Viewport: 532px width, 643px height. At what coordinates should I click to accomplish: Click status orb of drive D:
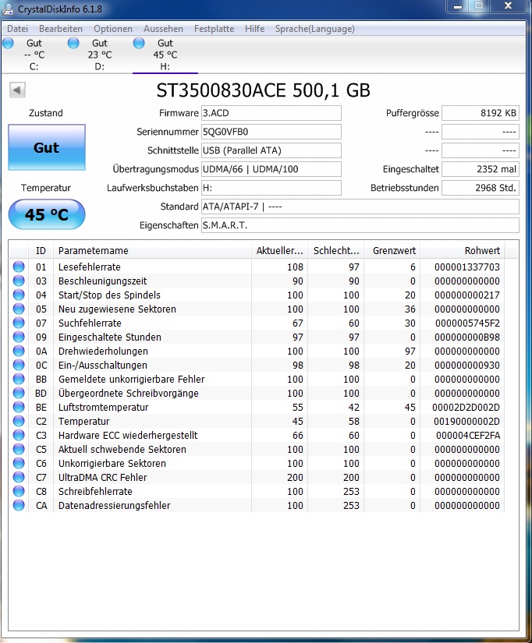pyautogui.click(x=73, y=43)
